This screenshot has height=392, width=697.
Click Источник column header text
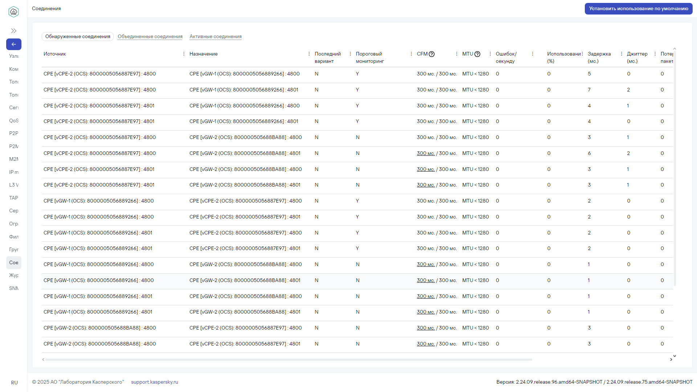coord(55,54)
